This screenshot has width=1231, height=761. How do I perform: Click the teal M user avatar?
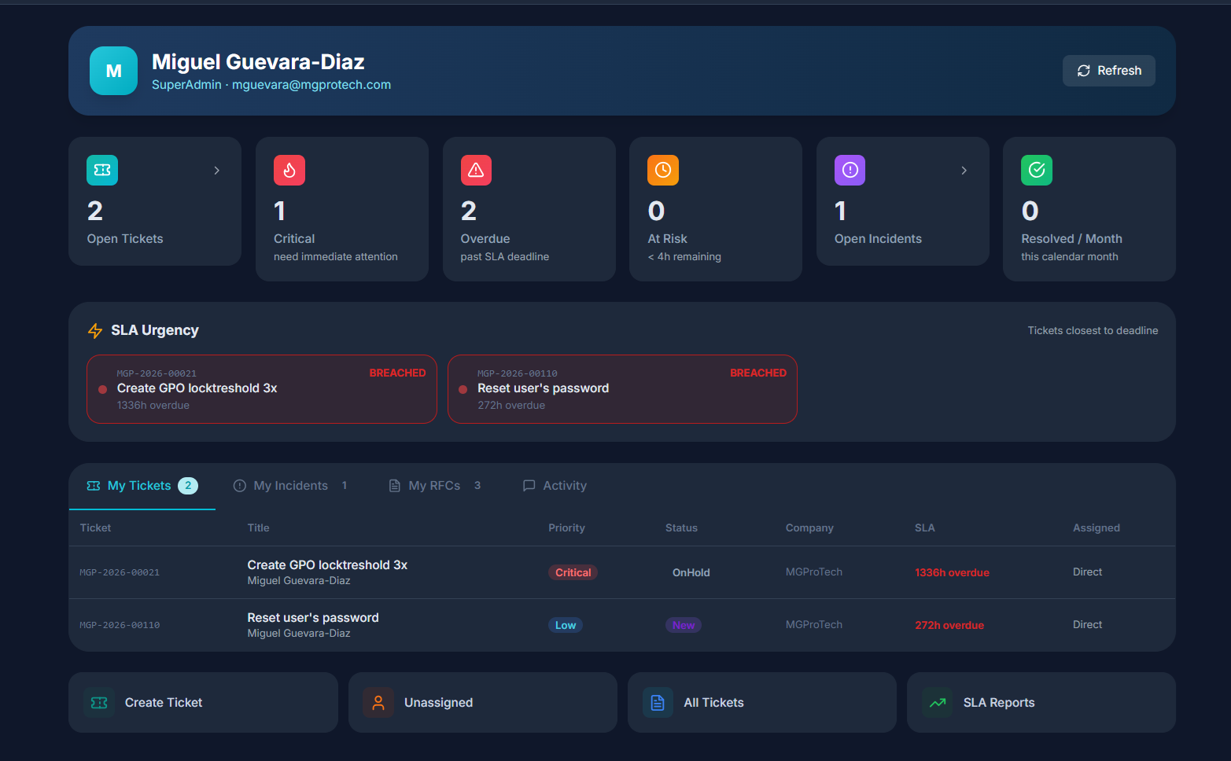click(113, 71)
